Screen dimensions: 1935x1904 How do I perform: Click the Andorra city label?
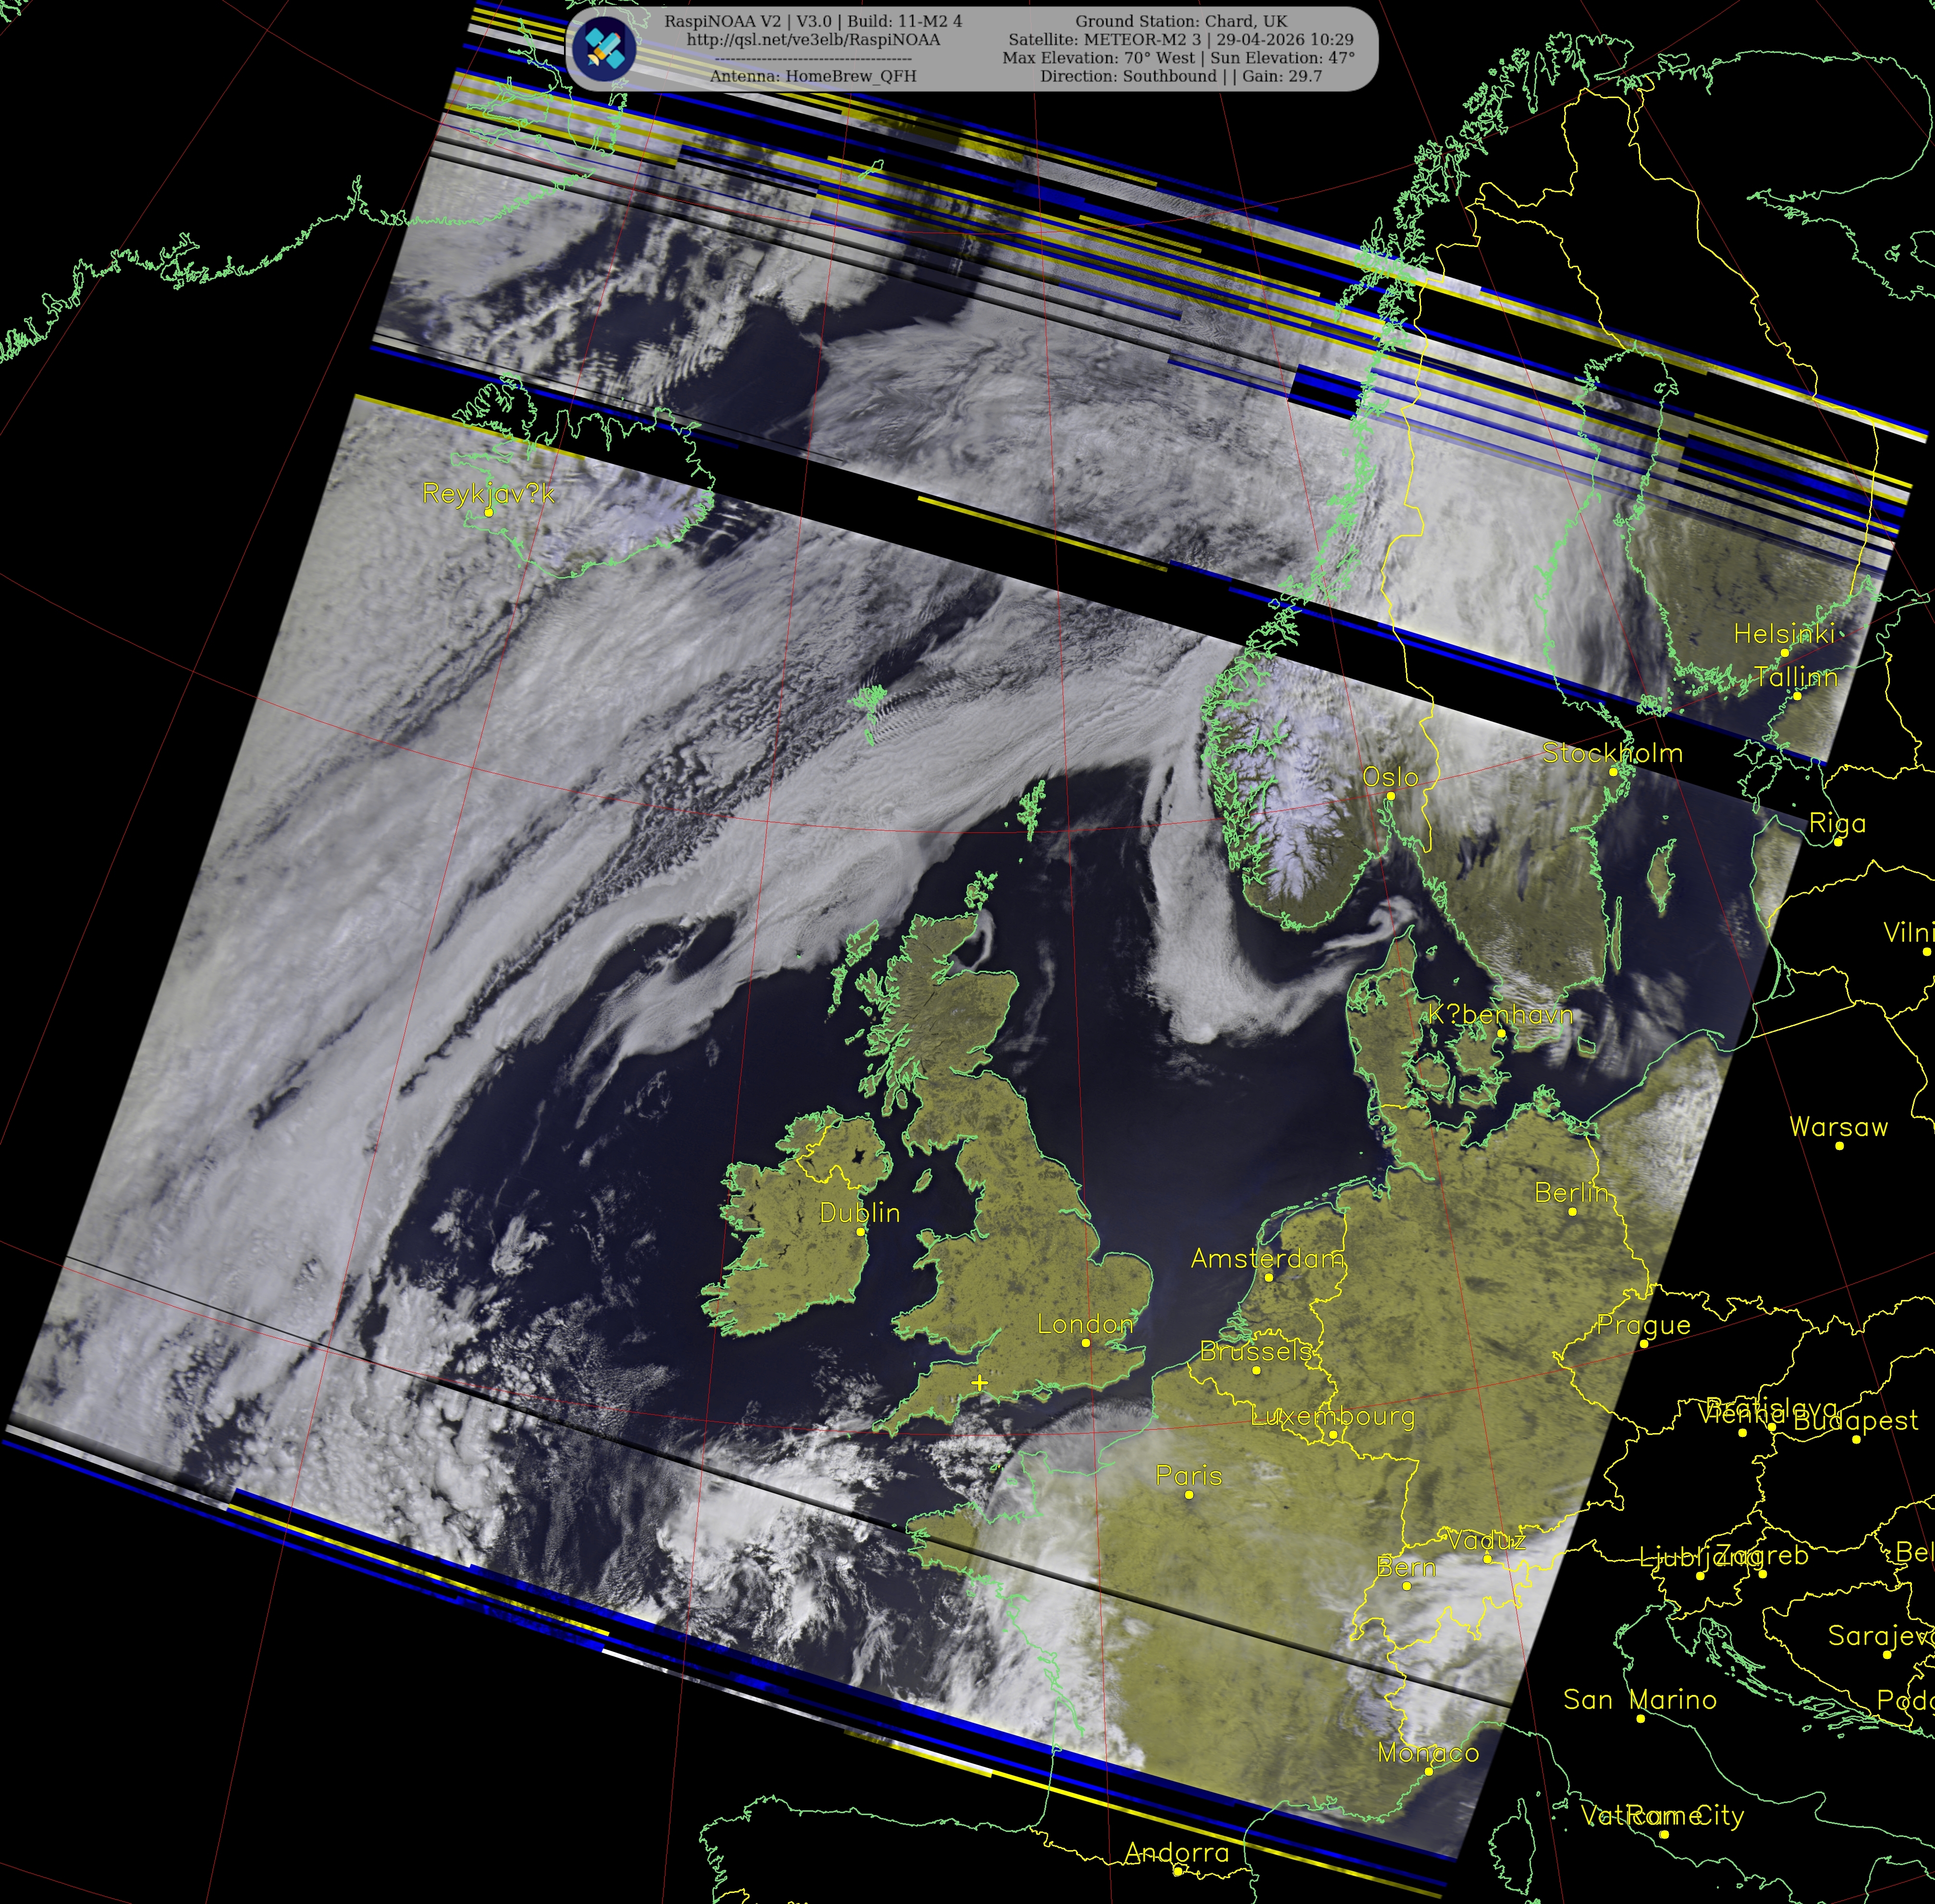tap(1177, 1853)
